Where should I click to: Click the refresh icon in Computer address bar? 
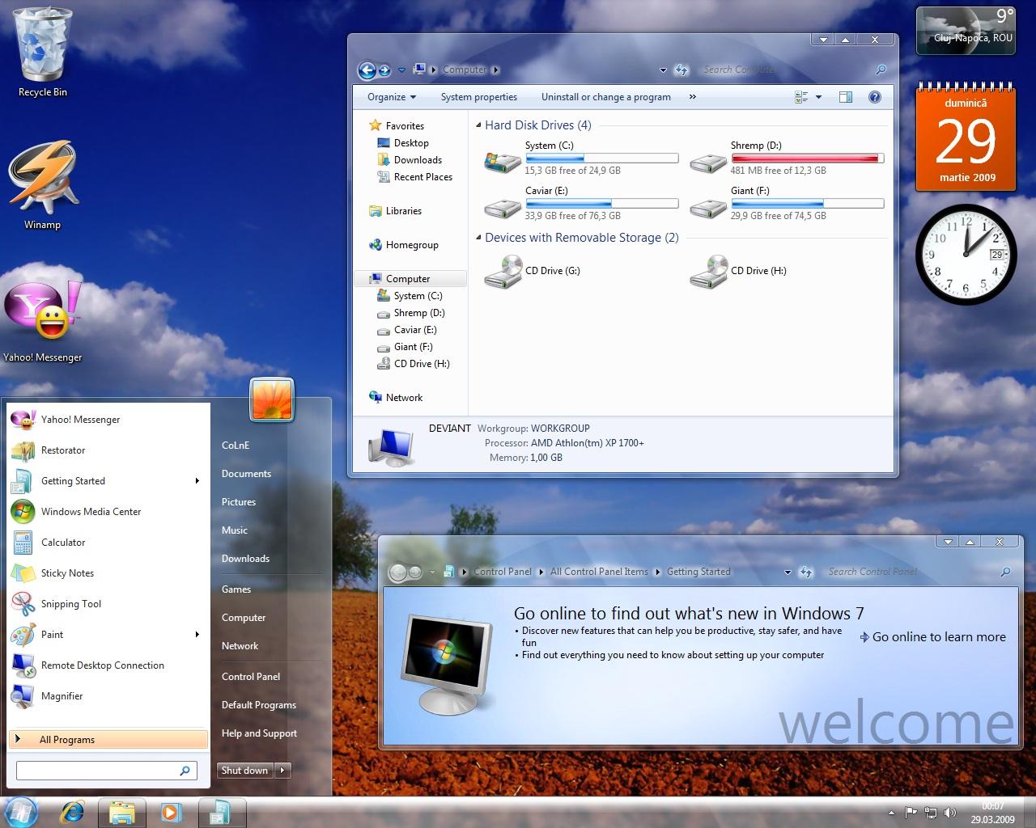point(681,70)
